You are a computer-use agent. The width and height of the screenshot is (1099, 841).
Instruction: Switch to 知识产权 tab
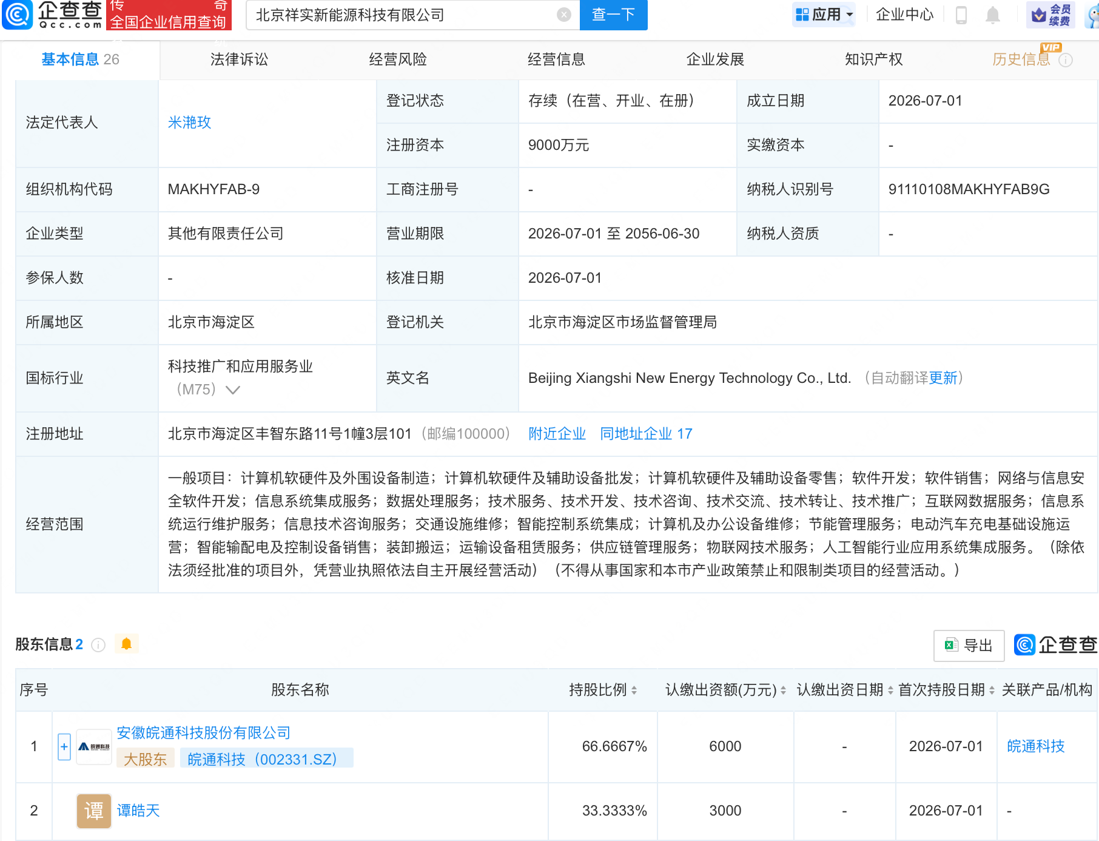click(873, 59)
